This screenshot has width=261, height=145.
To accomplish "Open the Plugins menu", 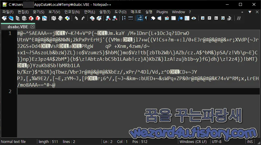I will (162, 12).
